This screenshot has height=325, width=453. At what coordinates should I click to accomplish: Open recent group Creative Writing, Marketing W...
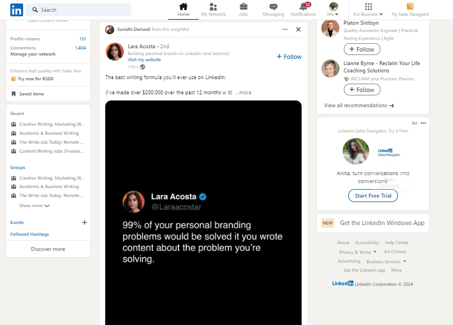point(52,124)
